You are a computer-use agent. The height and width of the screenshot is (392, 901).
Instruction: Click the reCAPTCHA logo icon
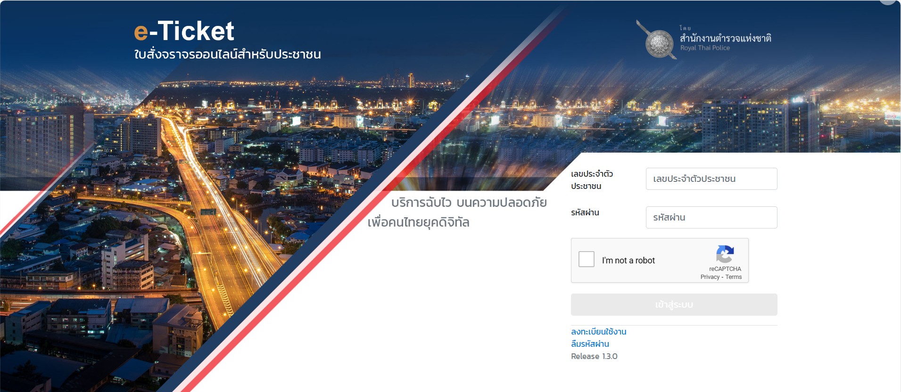point(725,254)
